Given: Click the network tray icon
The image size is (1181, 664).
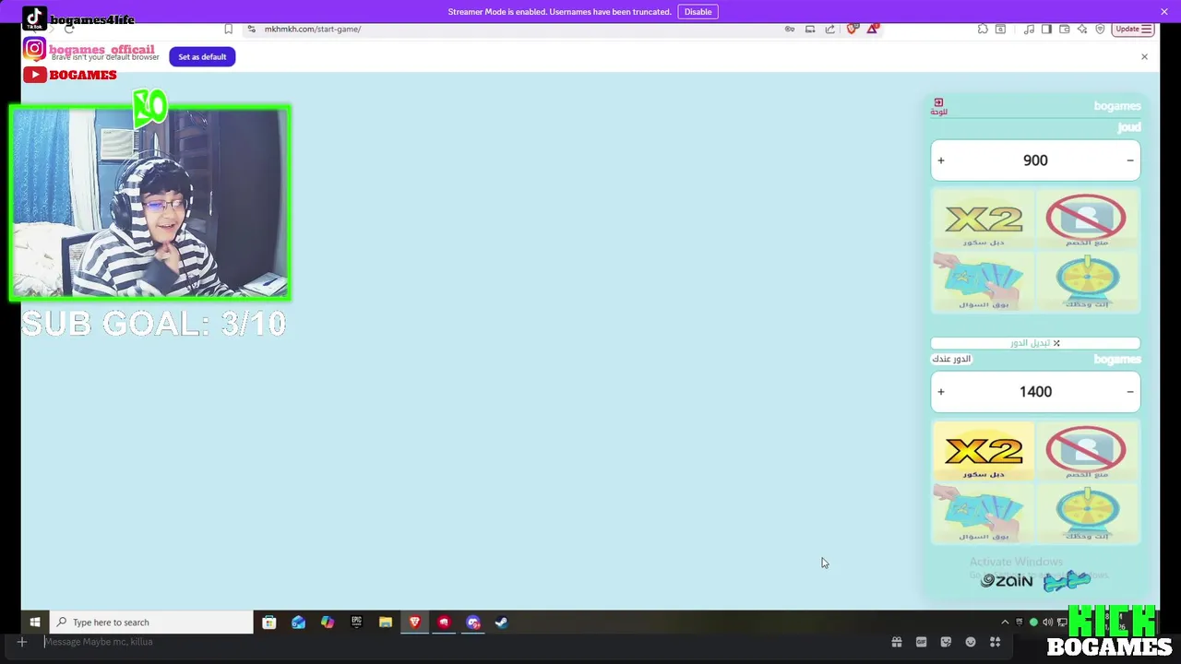Looking at the screenshot, I should tap(1062, 622).
